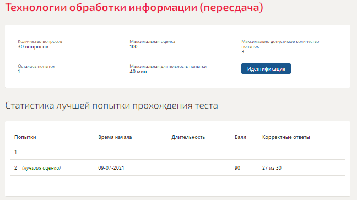Select attempt 1 row in the table
The image size is (357, 200).
click(177, 152)
